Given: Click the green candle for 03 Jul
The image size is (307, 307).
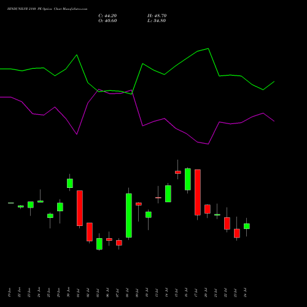Looking at the screenshot, I should pyautogui.click(x=99, y=244).
